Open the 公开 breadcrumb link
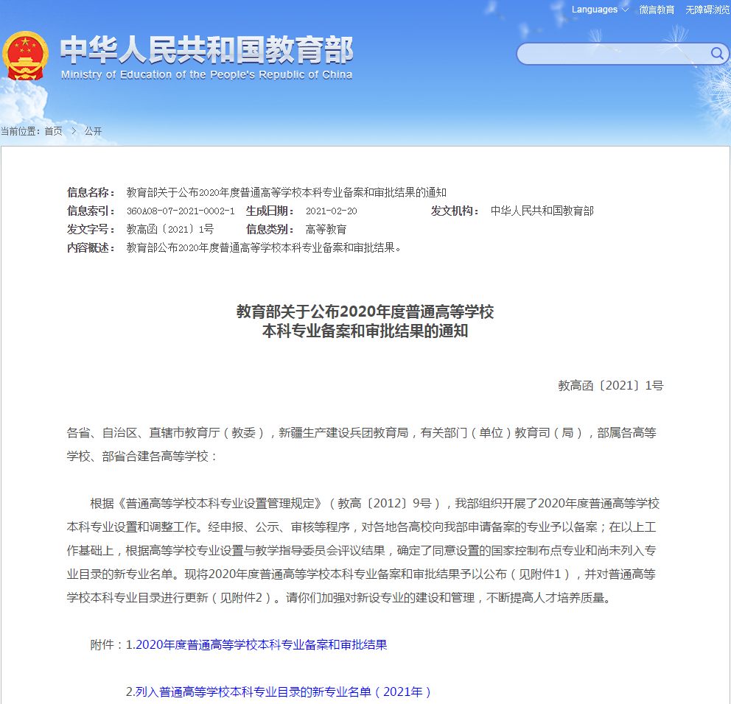 [x=93, y=131]
